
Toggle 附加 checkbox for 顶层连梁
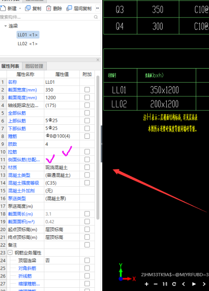[87, 260]
